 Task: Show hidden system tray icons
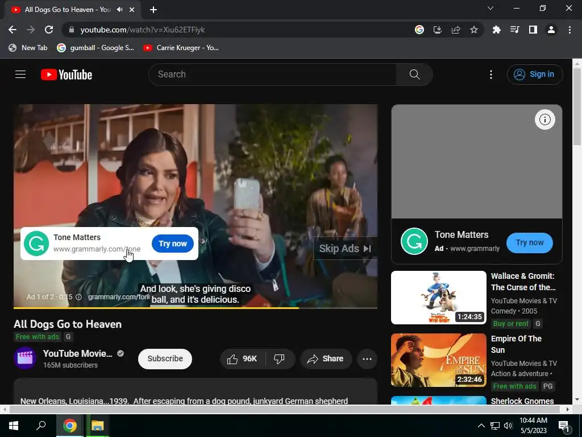[x=481, y=426]
